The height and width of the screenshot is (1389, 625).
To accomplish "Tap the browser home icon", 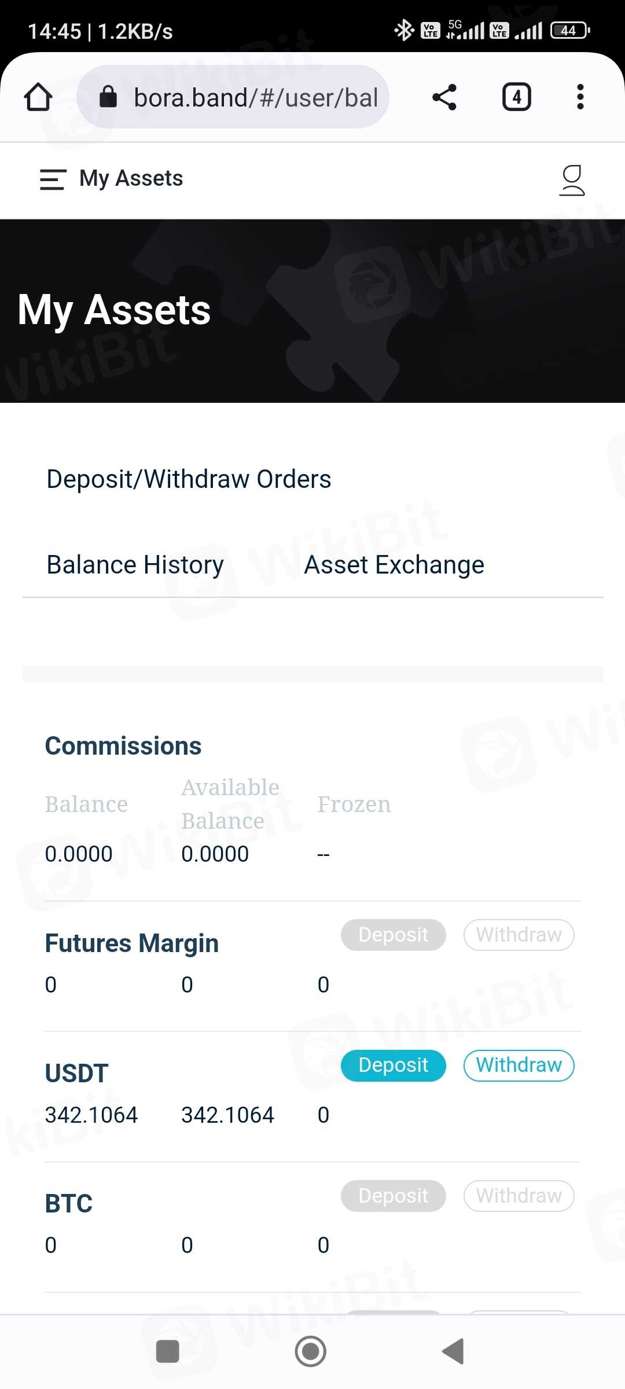I will pos(38,97).
